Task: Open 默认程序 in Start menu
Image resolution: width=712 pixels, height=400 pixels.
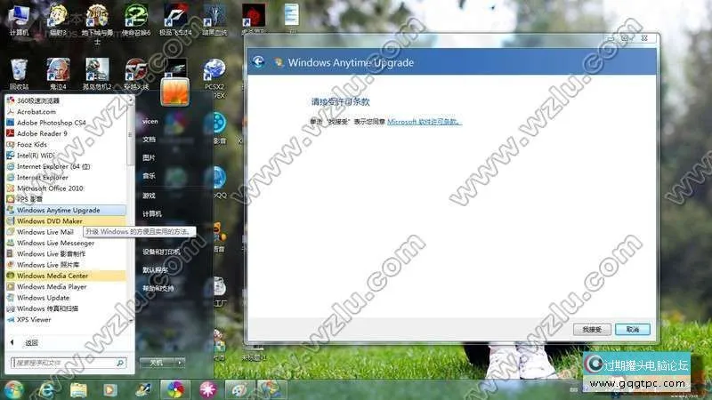Action: point(155,270)
